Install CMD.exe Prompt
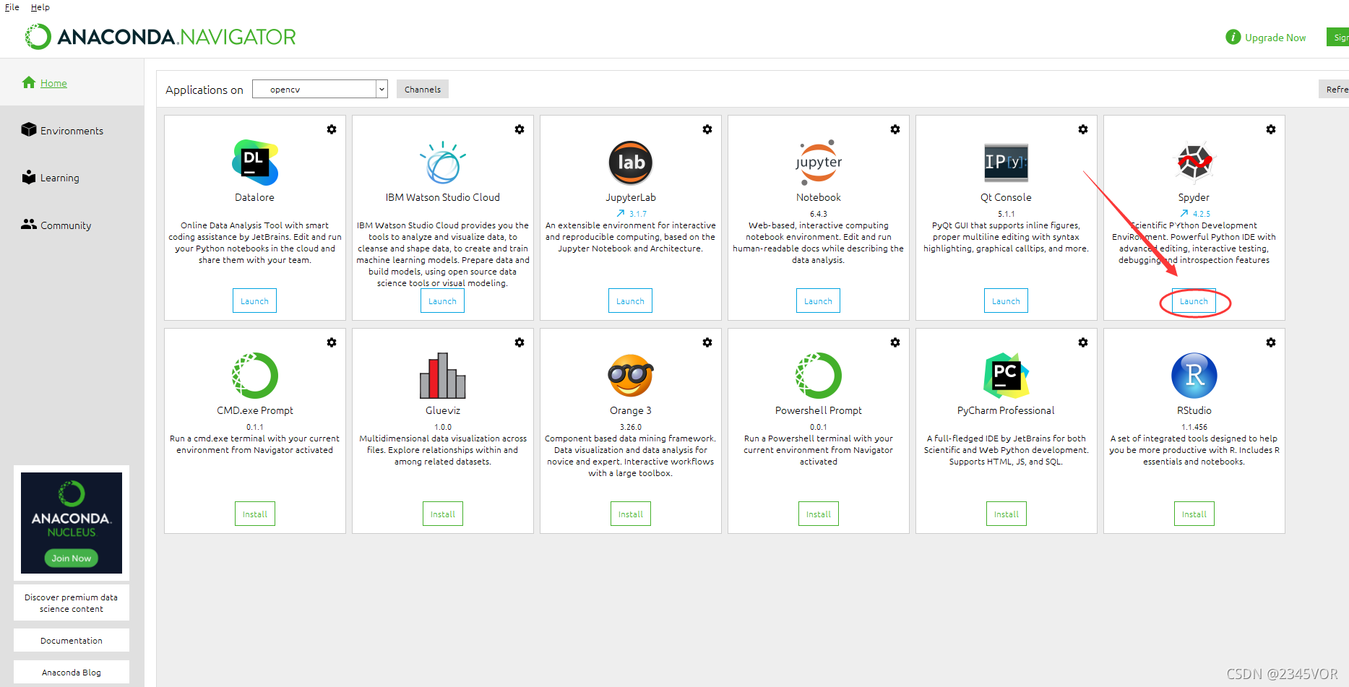This screenshot has width=1349, height=687. pos(255,514)
